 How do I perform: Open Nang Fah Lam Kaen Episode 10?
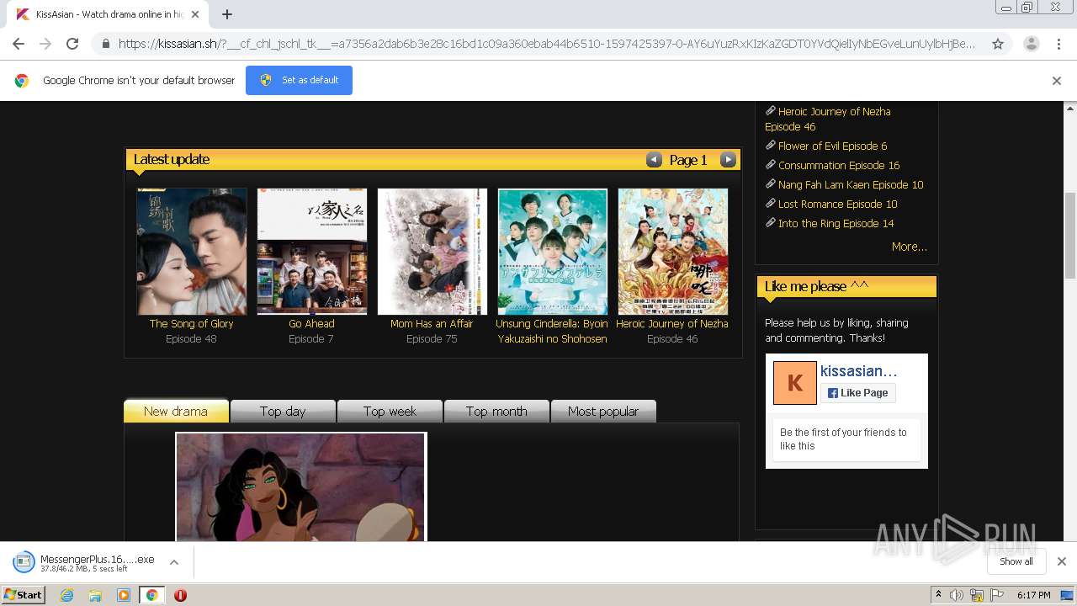pyautogui.click(x=851, y=184)
